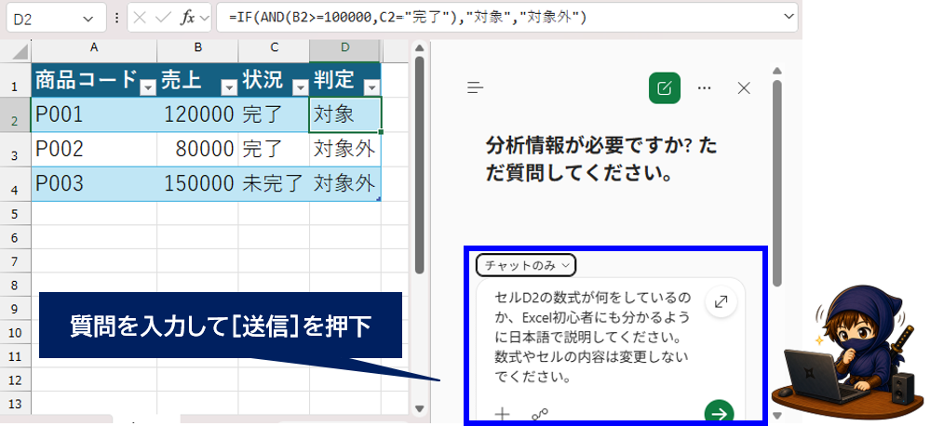Open the 売上 column filter dropdown
The height and width of the screenshot is (426, 930).
229,88
